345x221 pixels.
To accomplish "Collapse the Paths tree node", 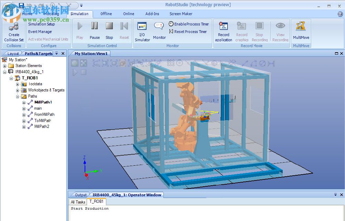I will click(18, 96).
